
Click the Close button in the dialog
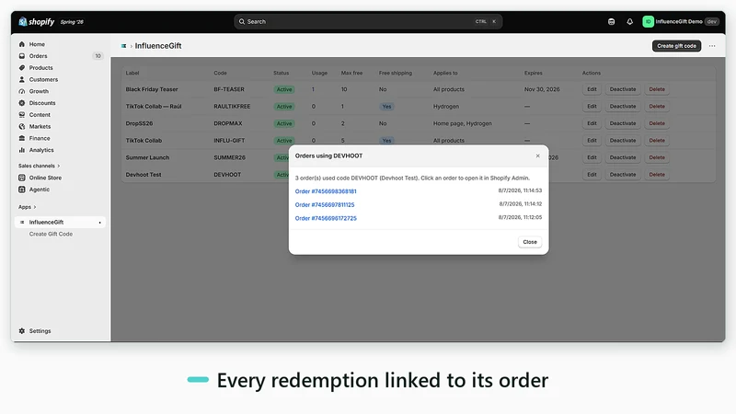click(530, 242)
